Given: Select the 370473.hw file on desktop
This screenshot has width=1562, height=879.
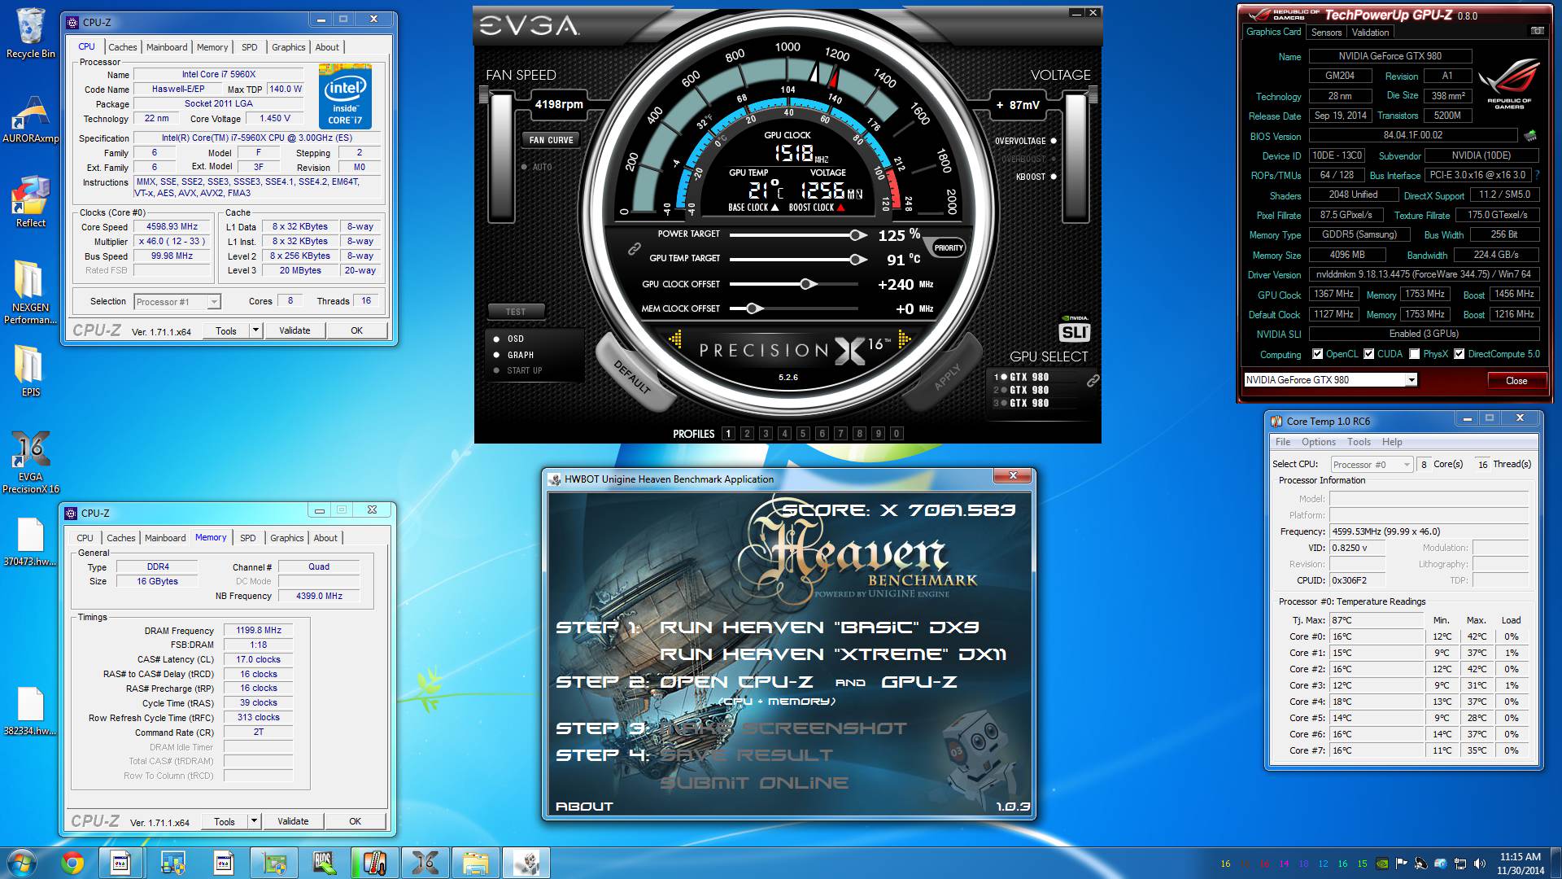Looking at the screenshot, I should (31, 541).
